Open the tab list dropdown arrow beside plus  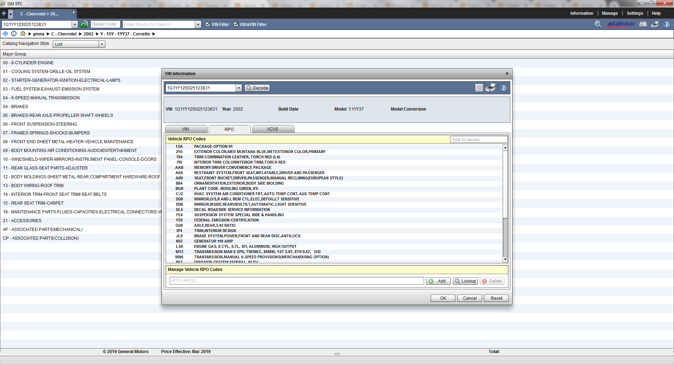(x=11, y=14)
